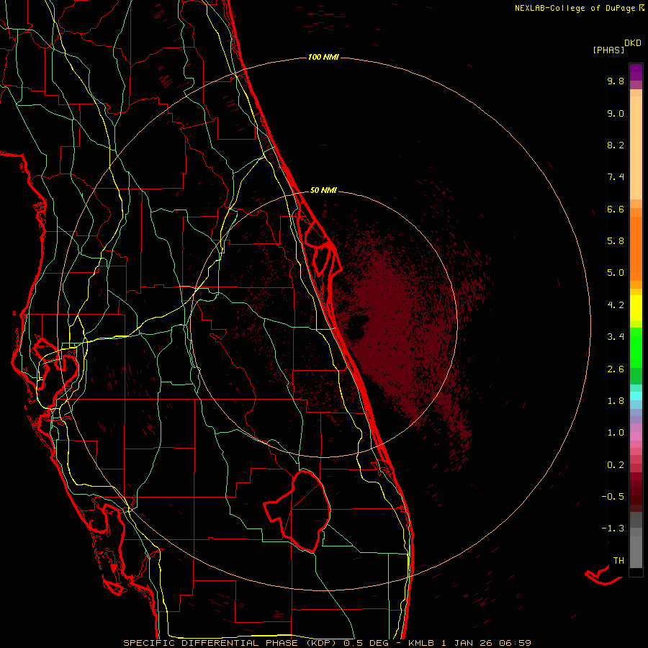Click the 100 NMI range ring label

323,57
